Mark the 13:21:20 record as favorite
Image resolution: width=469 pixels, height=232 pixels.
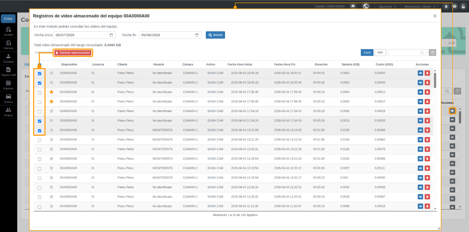pos(51,139)
